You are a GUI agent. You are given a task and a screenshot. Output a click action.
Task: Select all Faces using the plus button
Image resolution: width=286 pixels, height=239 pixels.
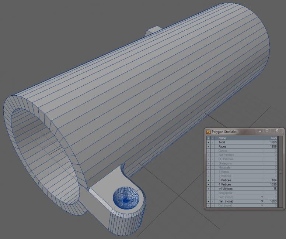pos(208,147)
